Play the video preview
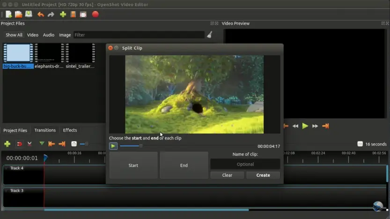The image size is (390, 219). tap(305, 126)
